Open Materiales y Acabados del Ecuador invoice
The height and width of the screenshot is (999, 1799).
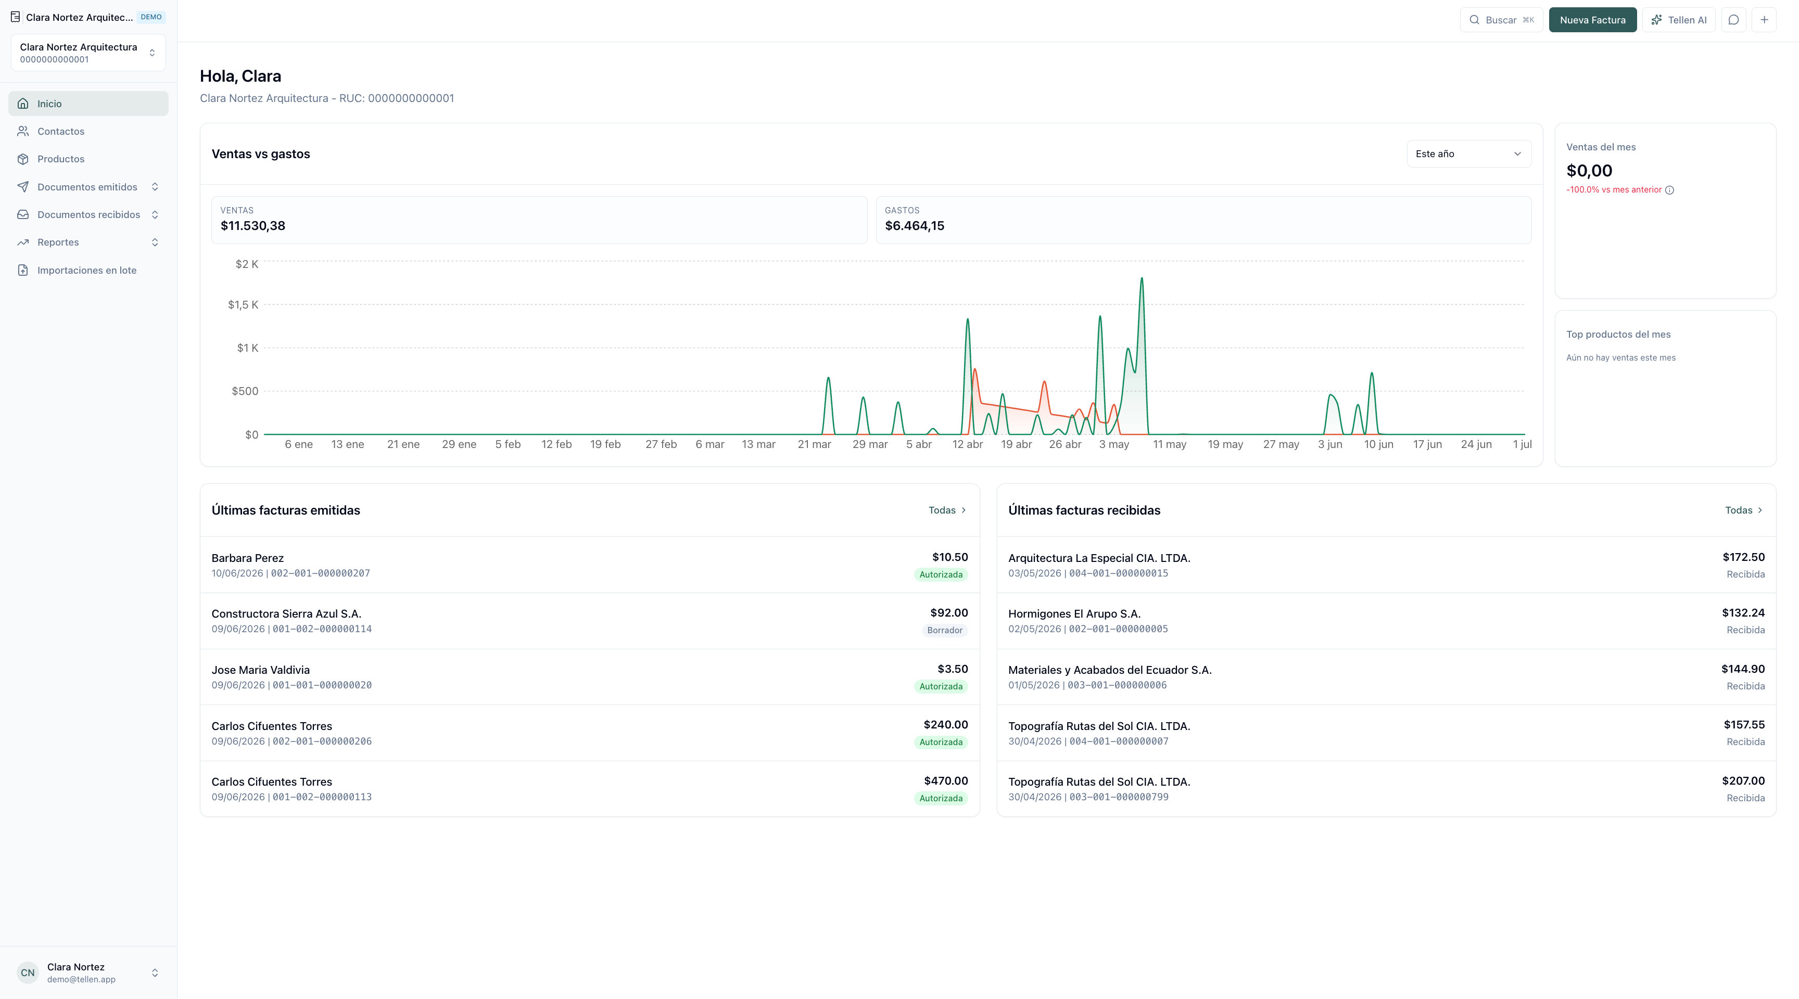tap(1386, 676)
